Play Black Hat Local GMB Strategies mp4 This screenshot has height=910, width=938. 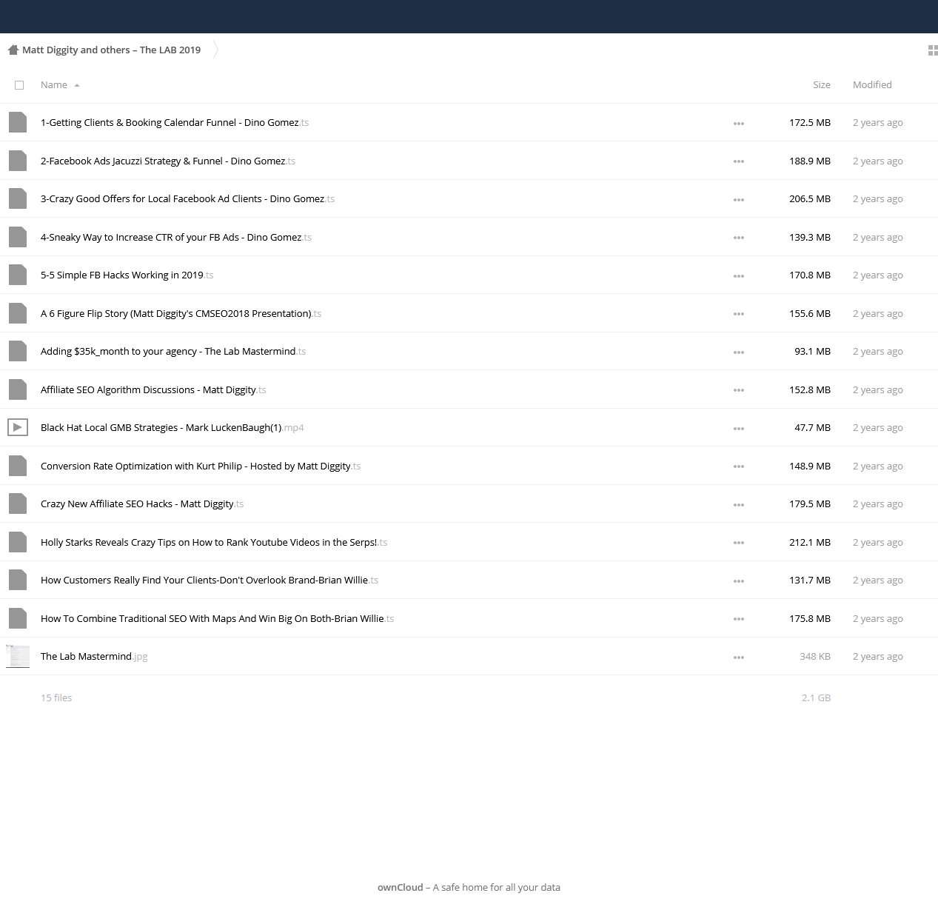172,428
